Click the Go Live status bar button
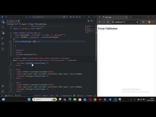Screen dimensions: 156x117 pyautogui.click(x=80, y=96)
